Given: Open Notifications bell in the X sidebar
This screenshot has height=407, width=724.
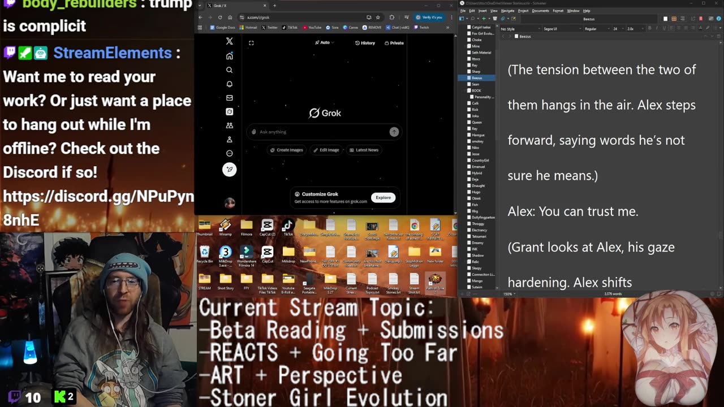Looking at the screenshot, I should [x=229, y=84].
